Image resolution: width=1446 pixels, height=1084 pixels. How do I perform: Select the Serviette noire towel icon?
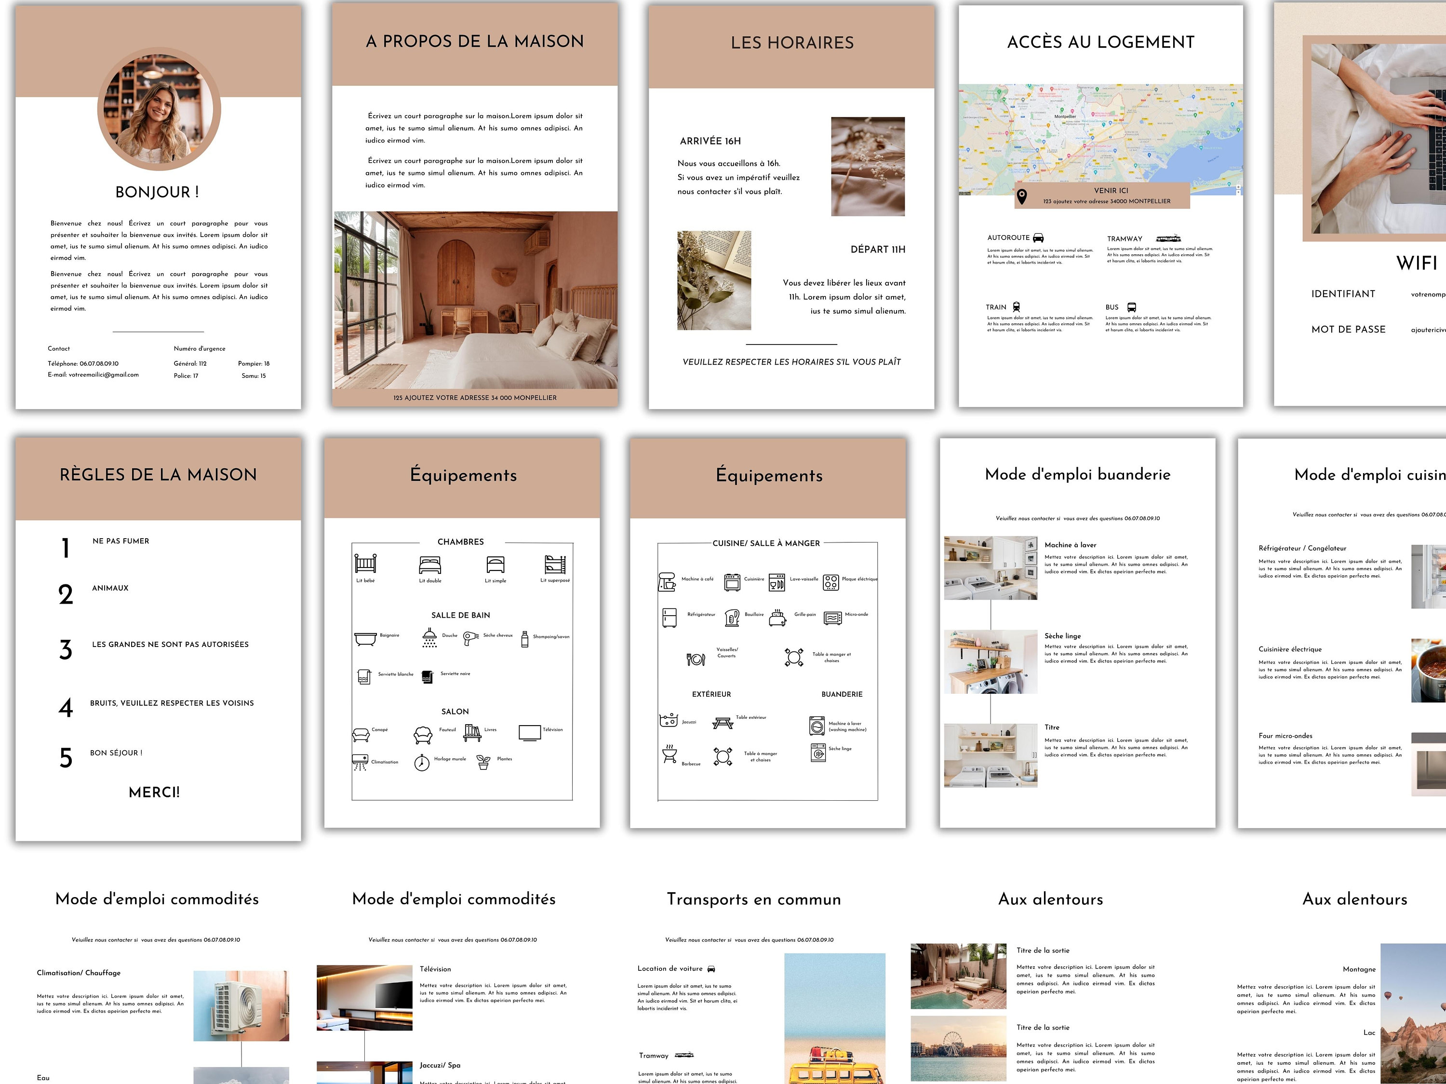pos(428,676)
